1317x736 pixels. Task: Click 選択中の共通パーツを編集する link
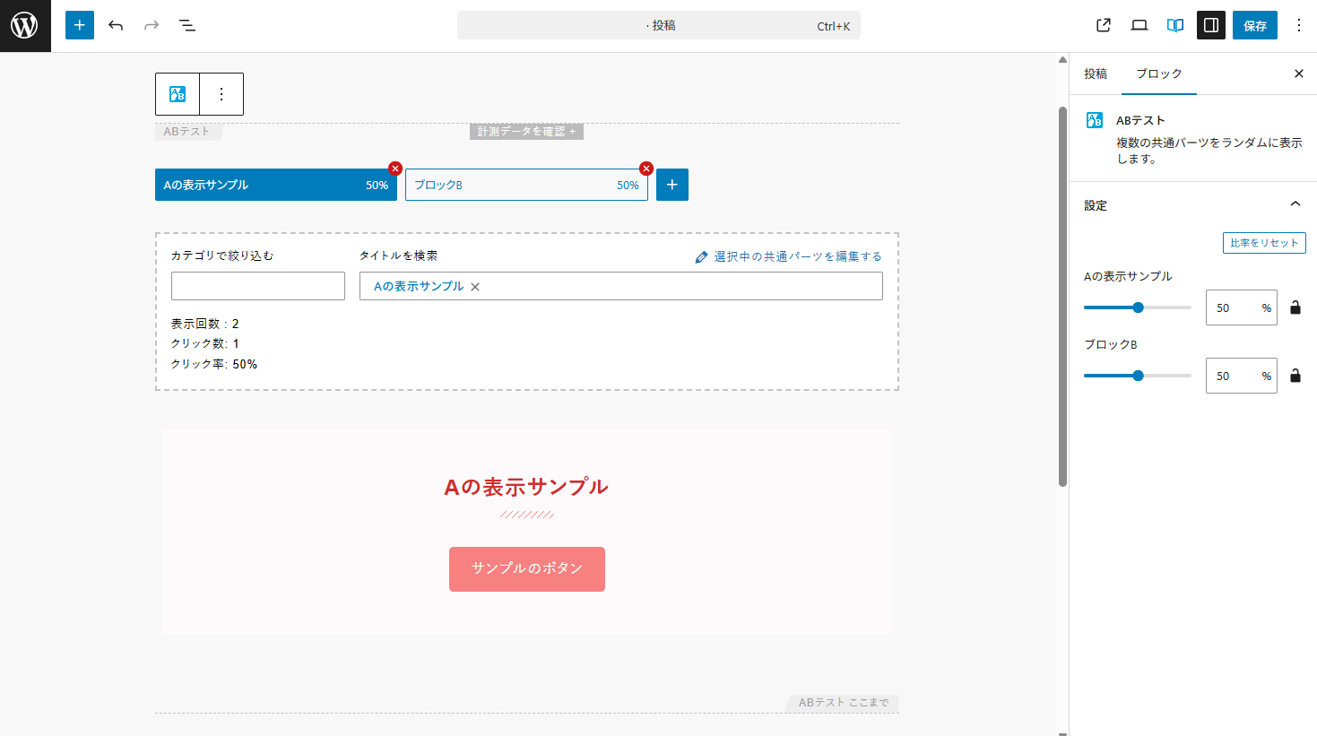(x=797, y=256)
